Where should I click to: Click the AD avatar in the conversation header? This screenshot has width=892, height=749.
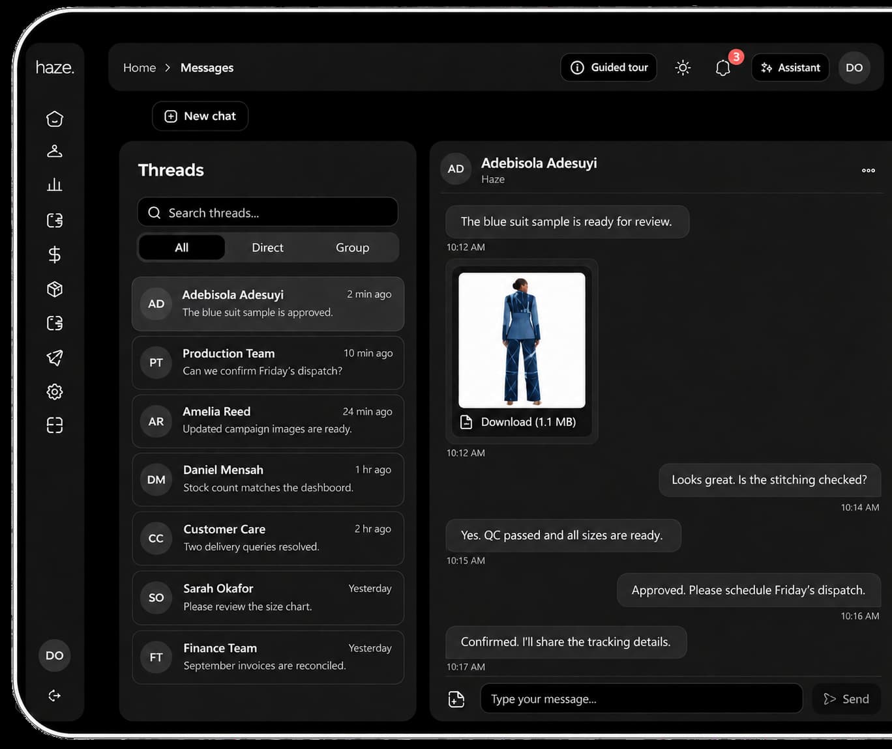coord(456,169)
